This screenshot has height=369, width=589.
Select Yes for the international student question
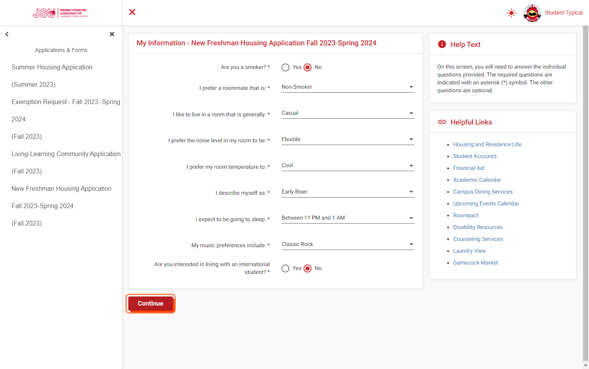coord(285,268)
